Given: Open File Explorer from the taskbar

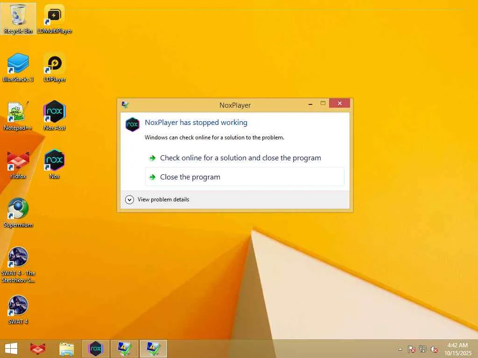Looking at the screenshot, I should coord(66,349).
